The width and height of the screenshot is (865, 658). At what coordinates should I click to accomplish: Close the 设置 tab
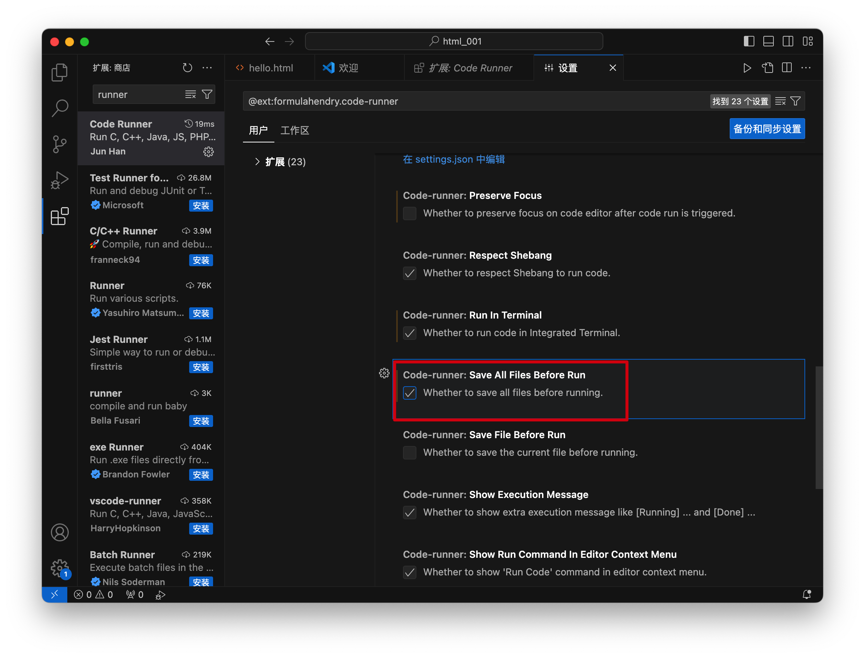(613, 68)
